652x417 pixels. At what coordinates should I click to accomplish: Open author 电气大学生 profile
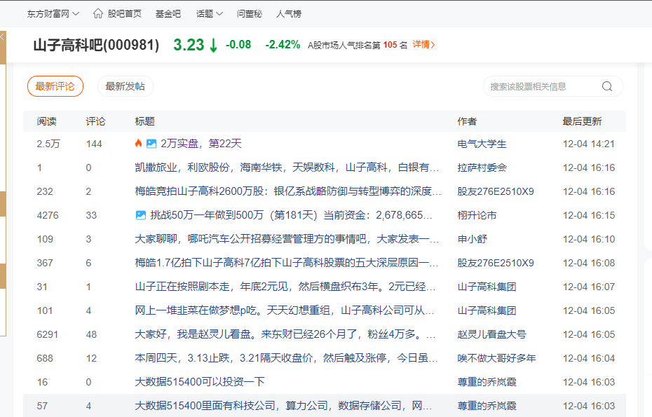coord(482,144)
